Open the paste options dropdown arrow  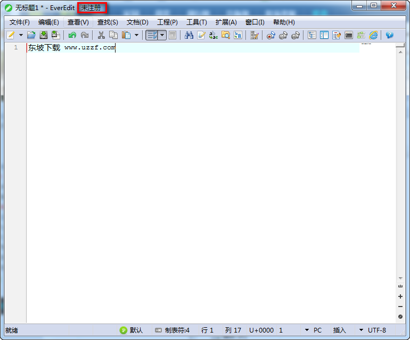tap(136, 35)
